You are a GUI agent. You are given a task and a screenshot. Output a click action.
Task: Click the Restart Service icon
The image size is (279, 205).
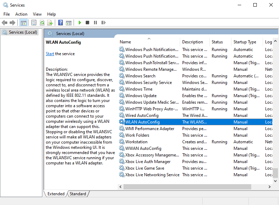tap(103, 23)
